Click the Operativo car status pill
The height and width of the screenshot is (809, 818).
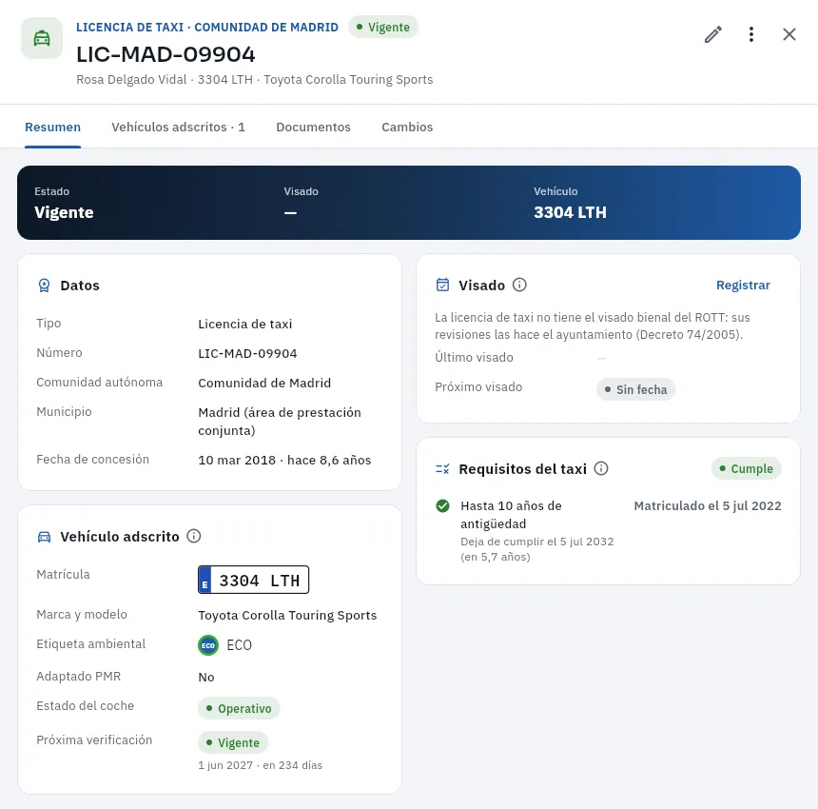pos(239,708)
